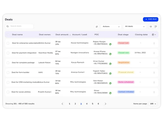The image size is (163, 122).
Task: Click Nextgen innovations account
Action: [80, 53]
